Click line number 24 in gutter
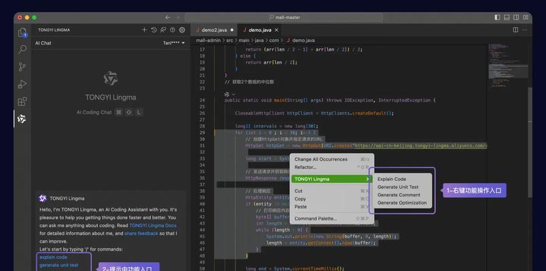546x271 pixels. pyautogui.click(x=202, y=100)
